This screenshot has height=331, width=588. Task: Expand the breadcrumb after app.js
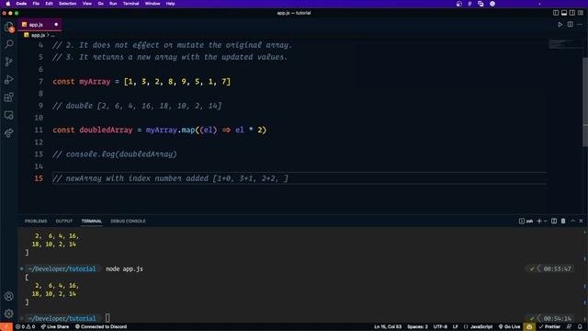point(53,35)
